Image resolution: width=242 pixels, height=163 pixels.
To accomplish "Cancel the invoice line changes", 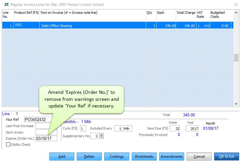I will click(x=199, y=156).
